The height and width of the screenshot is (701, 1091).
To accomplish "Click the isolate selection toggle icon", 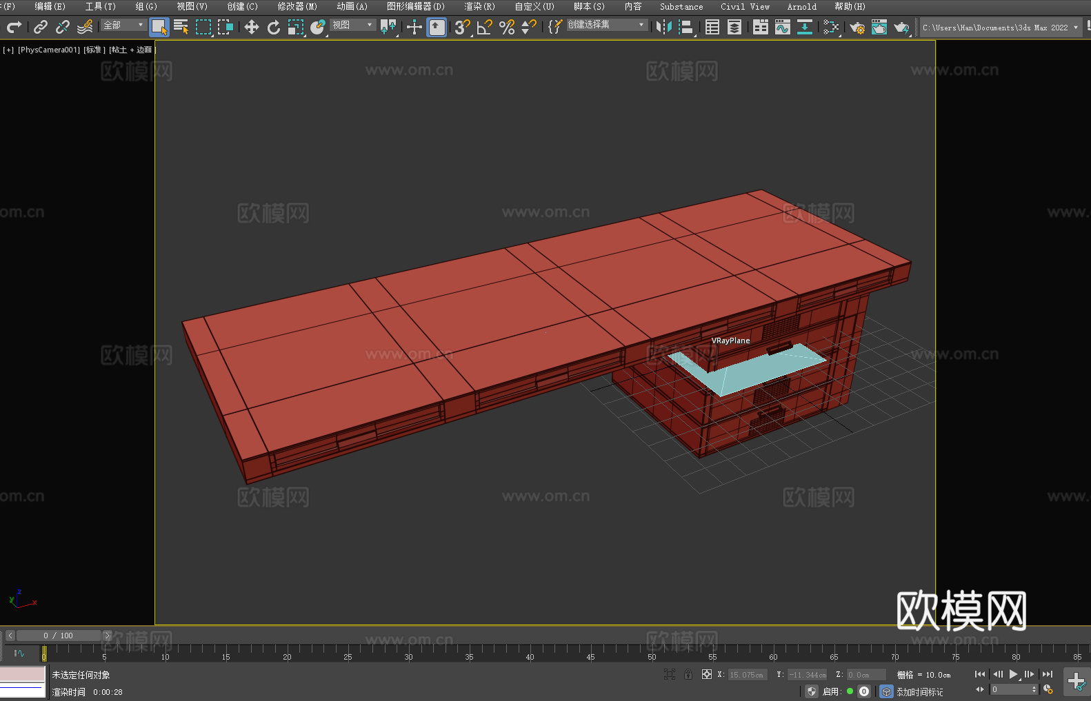I will [669, 674].
